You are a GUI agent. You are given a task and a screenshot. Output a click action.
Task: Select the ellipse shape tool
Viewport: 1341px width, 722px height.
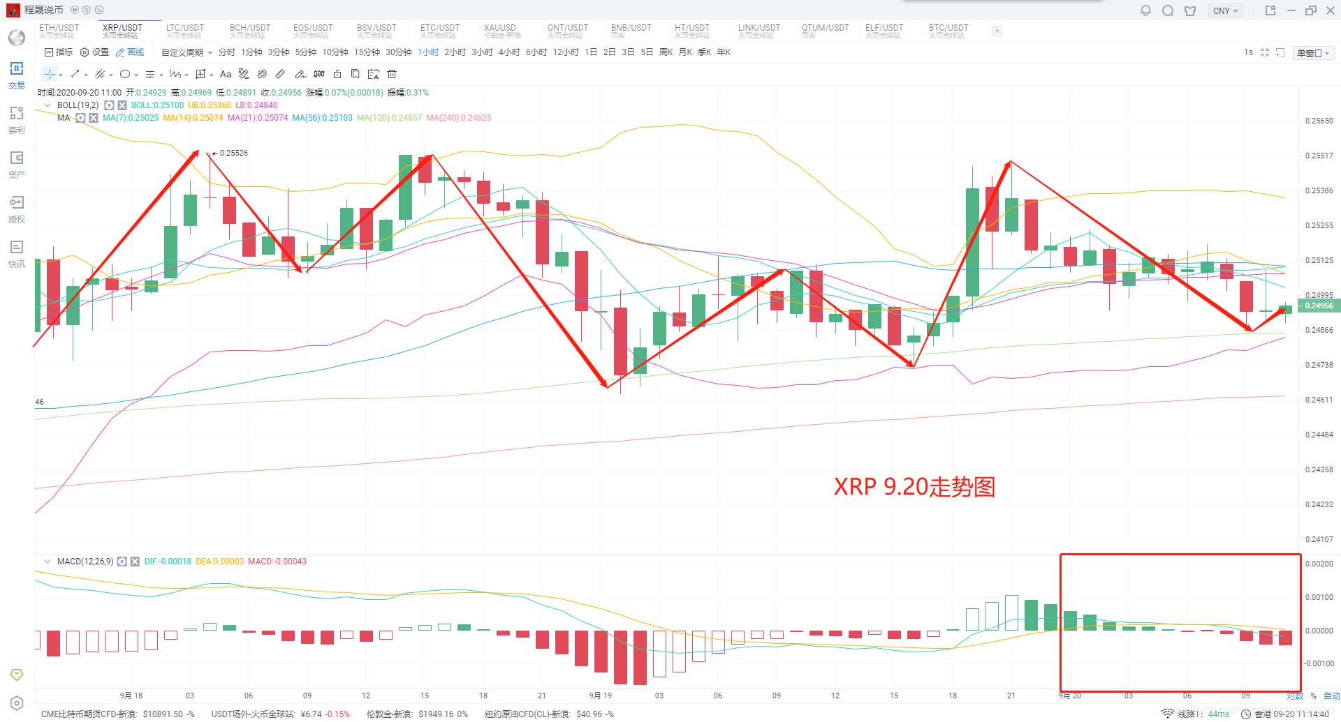(125, 74)
